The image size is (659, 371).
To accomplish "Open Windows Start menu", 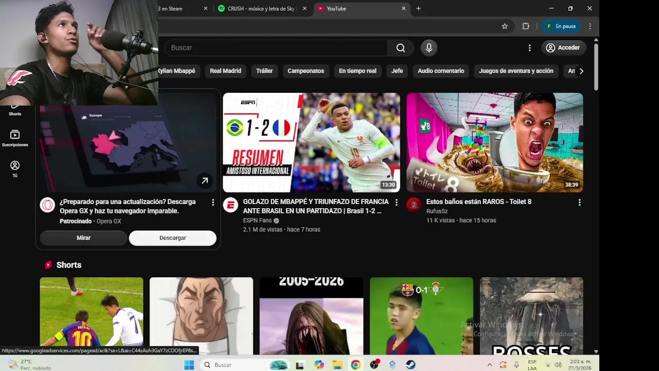I will pyautogui.click(x=189, y=365).
